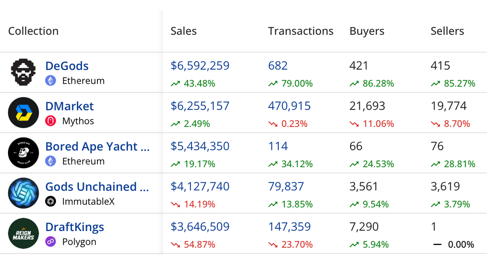The width and height of the screenshot is (487, 274).
Task: Select the Reign Makers DraftKings logo
Action: tap(23, 233)
